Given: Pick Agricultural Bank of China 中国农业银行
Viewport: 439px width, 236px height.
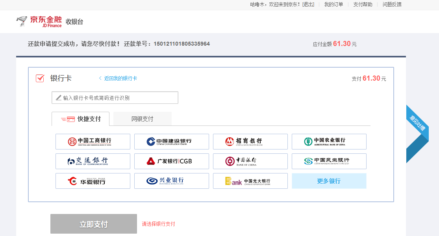Looking at the screenshot, I should [329, 142].
